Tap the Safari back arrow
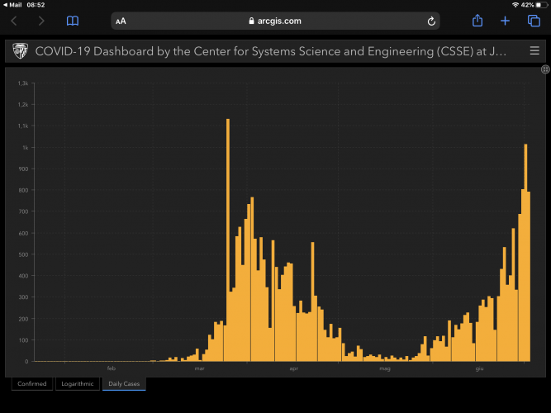551x413 pixels. (x=14, y=21)
